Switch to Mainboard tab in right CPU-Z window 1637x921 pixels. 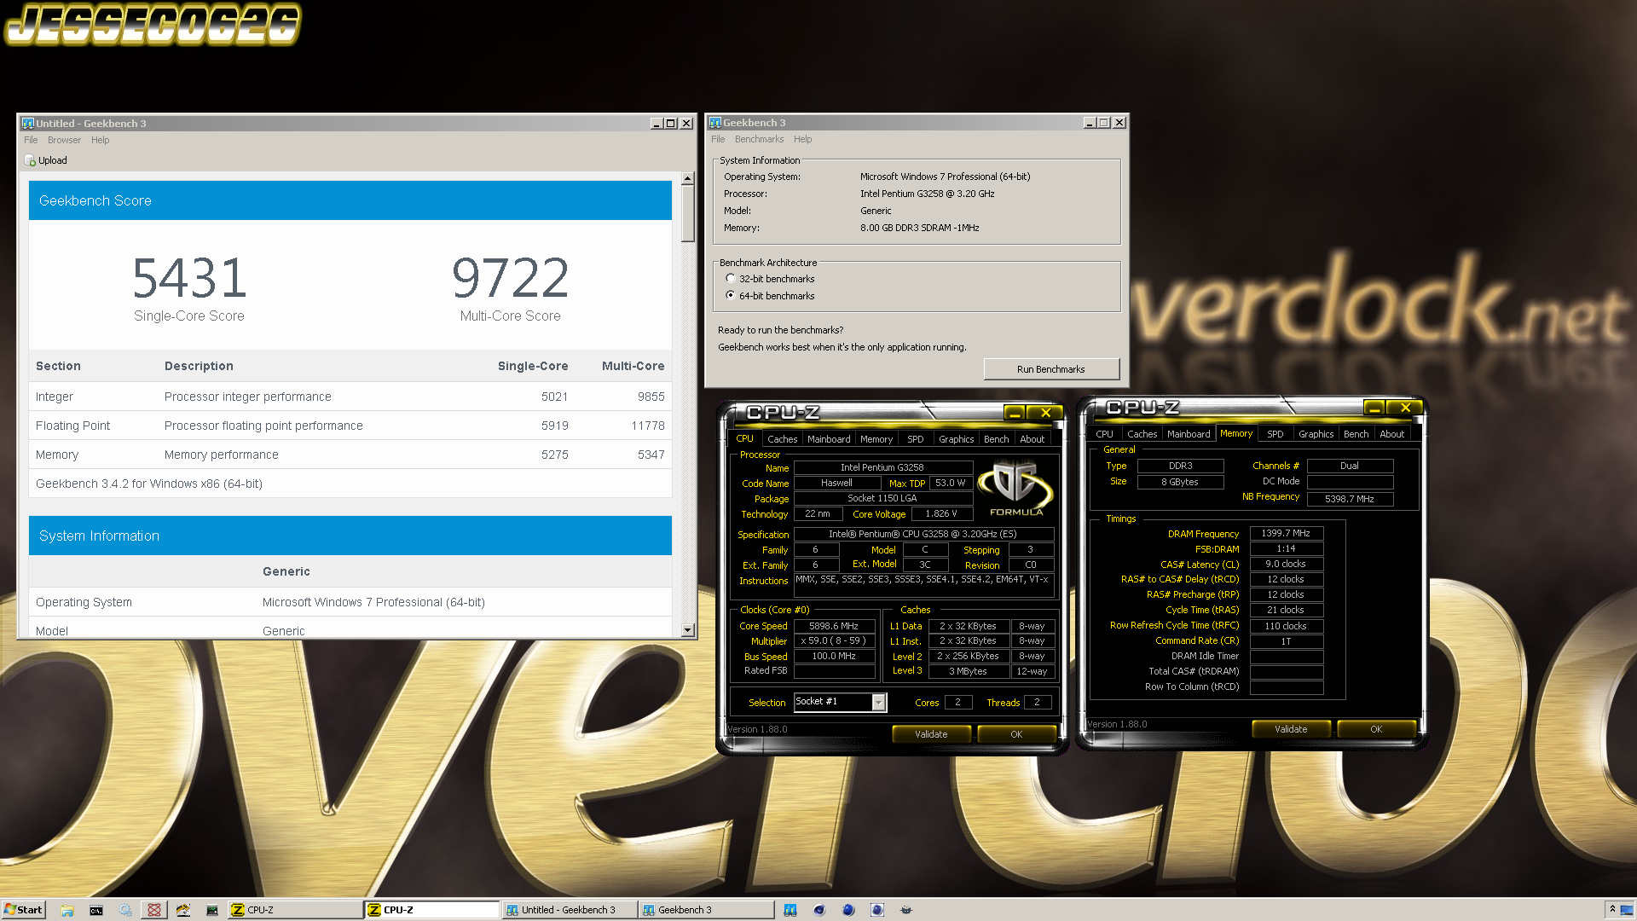click(1189, 434)
